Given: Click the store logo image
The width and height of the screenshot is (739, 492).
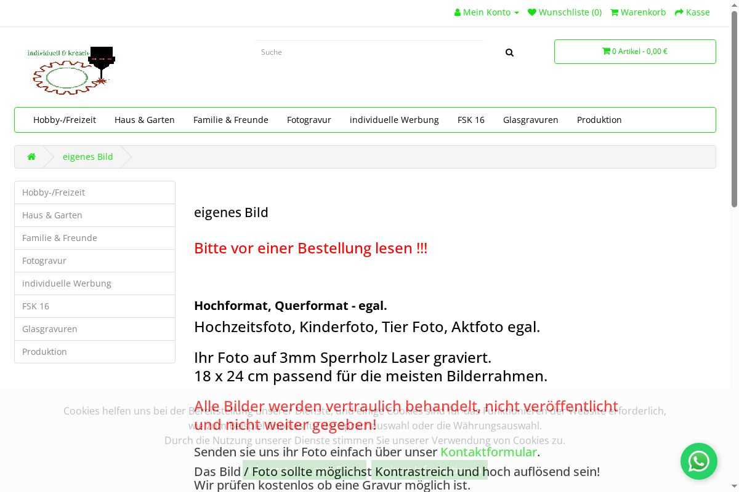Looking at the screenshot, I should click(71, 70).
